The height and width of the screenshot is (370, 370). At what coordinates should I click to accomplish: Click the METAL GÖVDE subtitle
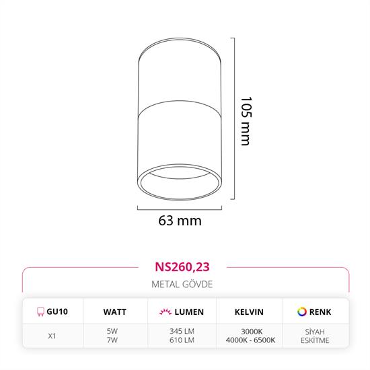click(x=182, y=284)
